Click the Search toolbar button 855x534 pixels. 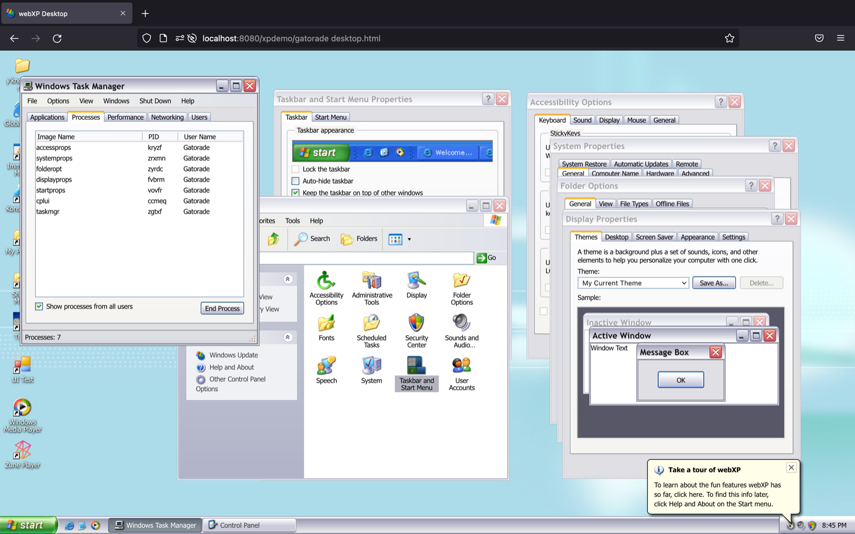coord(312,239)
